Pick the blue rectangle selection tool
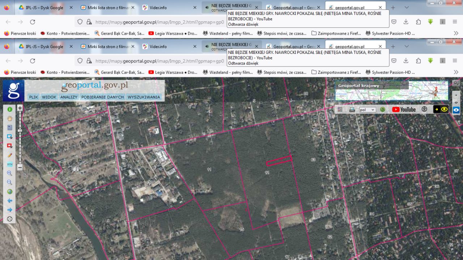 click(10, 137)
